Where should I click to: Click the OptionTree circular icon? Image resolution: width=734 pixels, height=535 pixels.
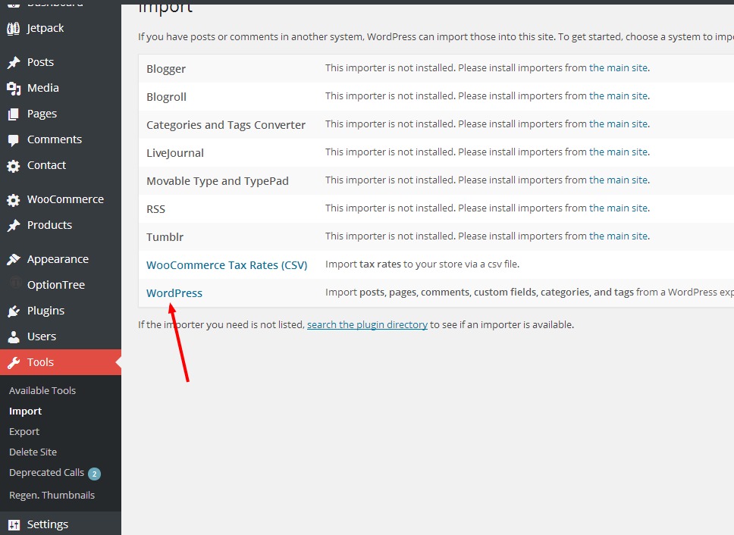[15, 282]
